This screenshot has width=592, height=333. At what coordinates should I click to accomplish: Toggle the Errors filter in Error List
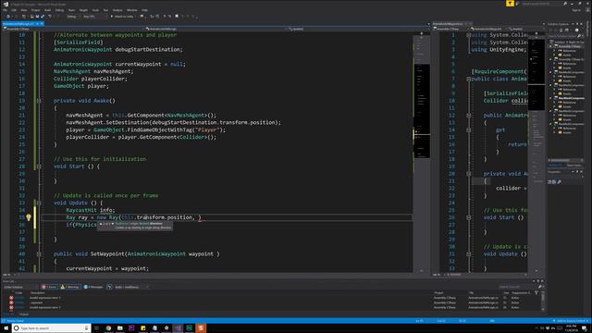pyautogui.click(x=49, y=287)
